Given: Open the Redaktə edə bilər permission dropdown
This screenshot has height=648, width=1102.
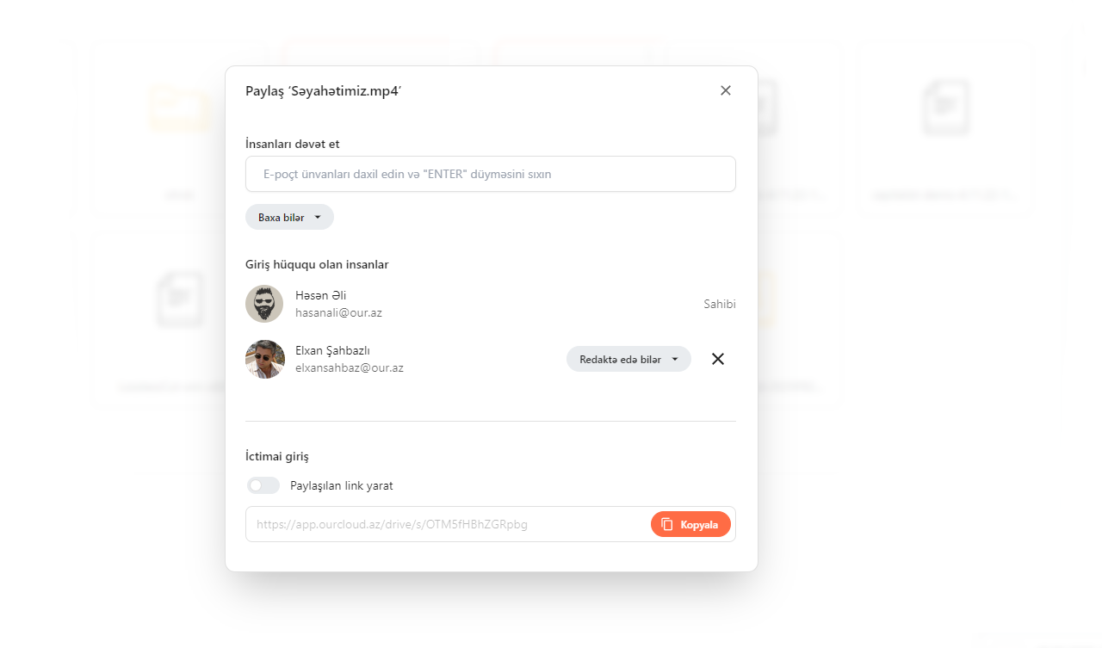Looking at the screenshot, I should [628, 359].
